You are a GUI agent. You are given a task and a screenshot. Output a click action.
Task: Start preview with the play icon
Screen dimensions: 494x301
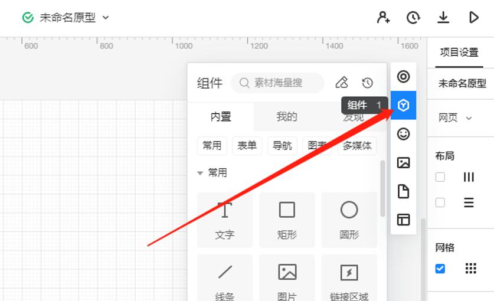click(473, 18)
